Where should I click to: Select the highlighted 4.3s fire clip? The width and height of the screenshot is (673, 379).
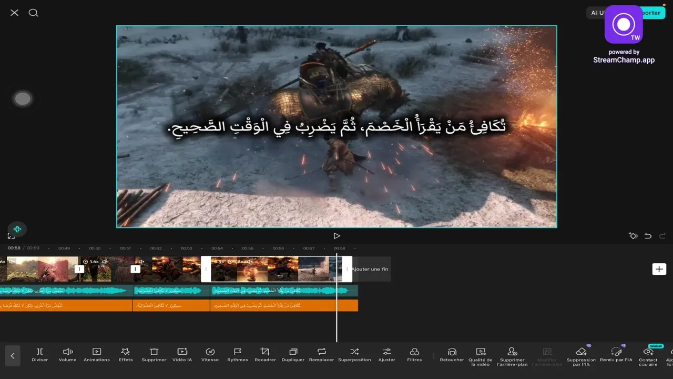pyautogui.click(x=276, y=269)
